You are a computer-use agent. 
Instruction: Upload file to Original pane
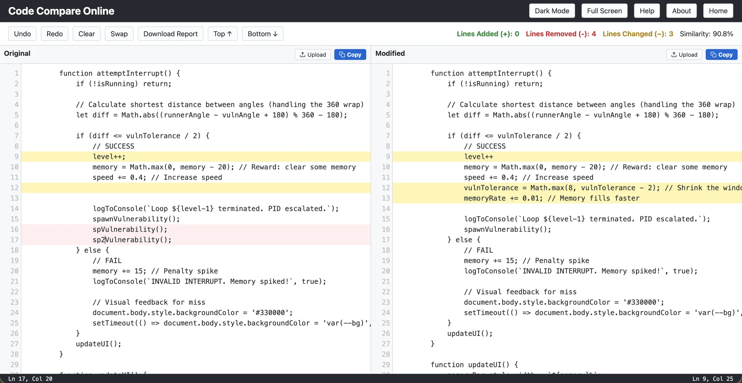(313, 54)
